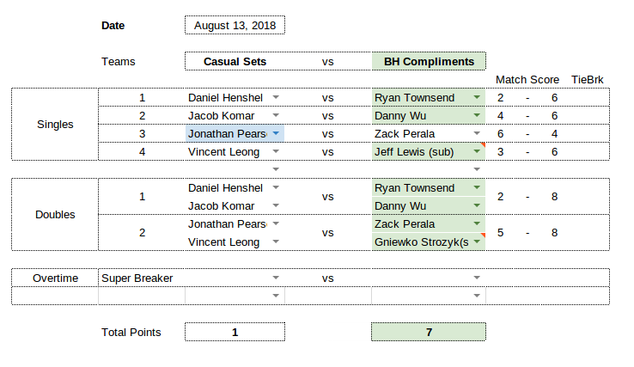
Task: Click Casual Sets total points cell showing 1
Action: (x=235, y=333)
